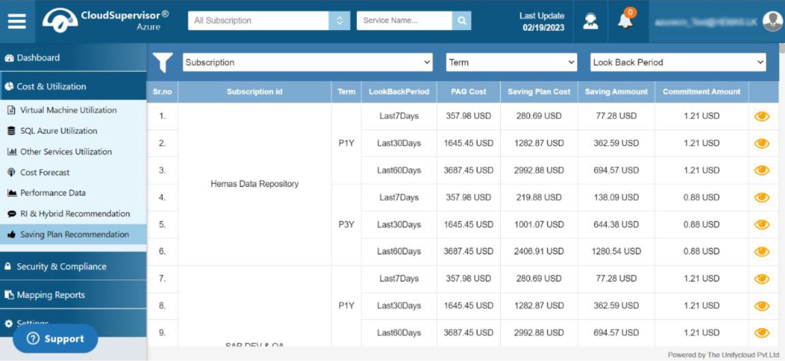View details for row 2 eye icon

tap(761, 143)
